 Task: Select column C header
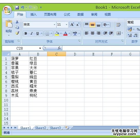click(x=56, y=54)
